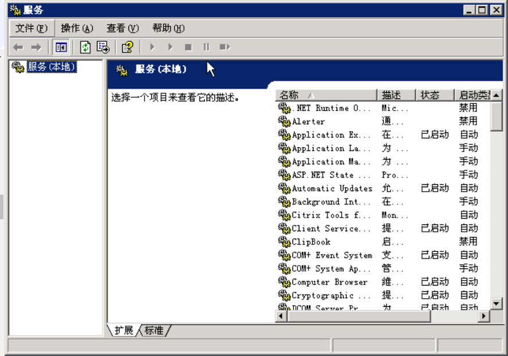This screenshot has width=508, height=356.
Task: Select the Alerter service icon
Action: point(284,121)
